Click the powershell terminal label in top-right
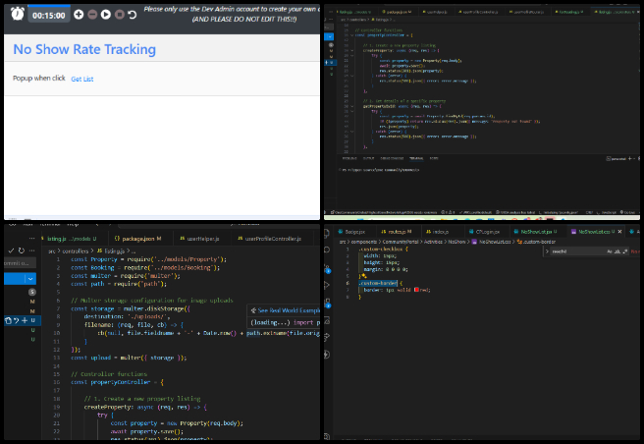The height and width of the screenshot is (444, 644). 617,159
